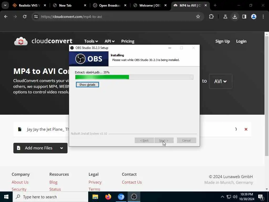This screenshot has width=269, height=202.
Task: Click the Next button in OBS Setup
Action: [164, 140]
